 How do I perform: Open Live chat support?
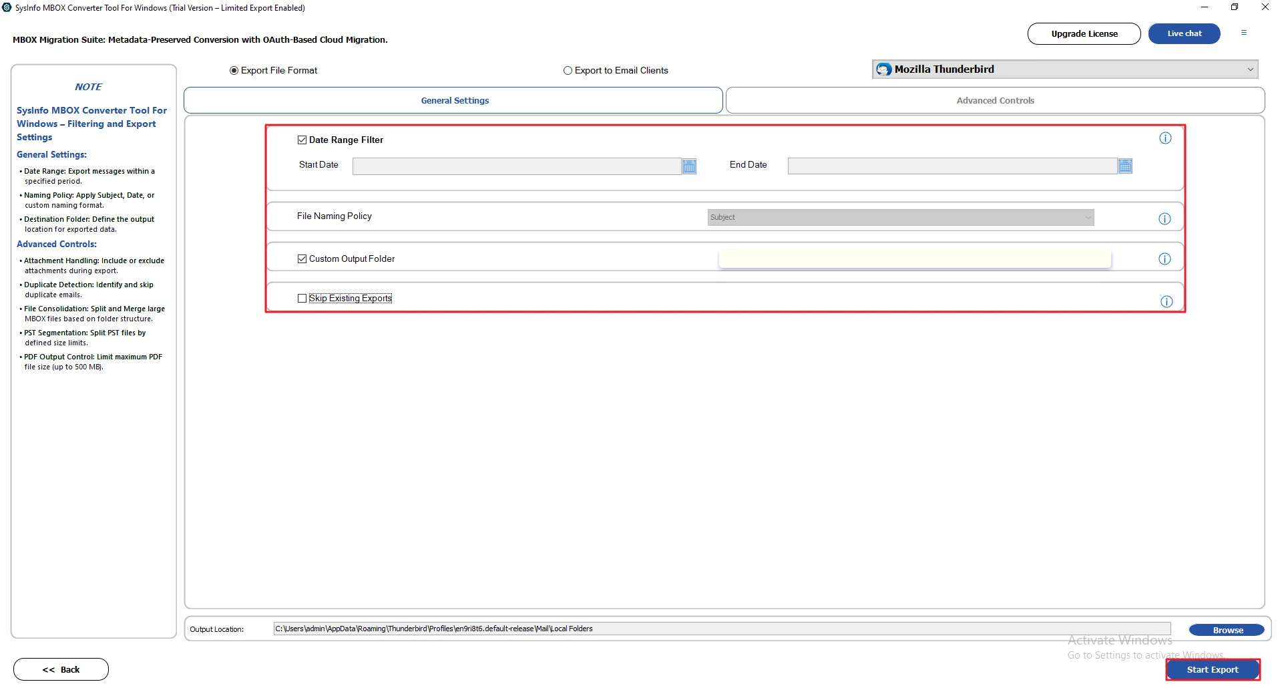click(x=1184, y=33)
